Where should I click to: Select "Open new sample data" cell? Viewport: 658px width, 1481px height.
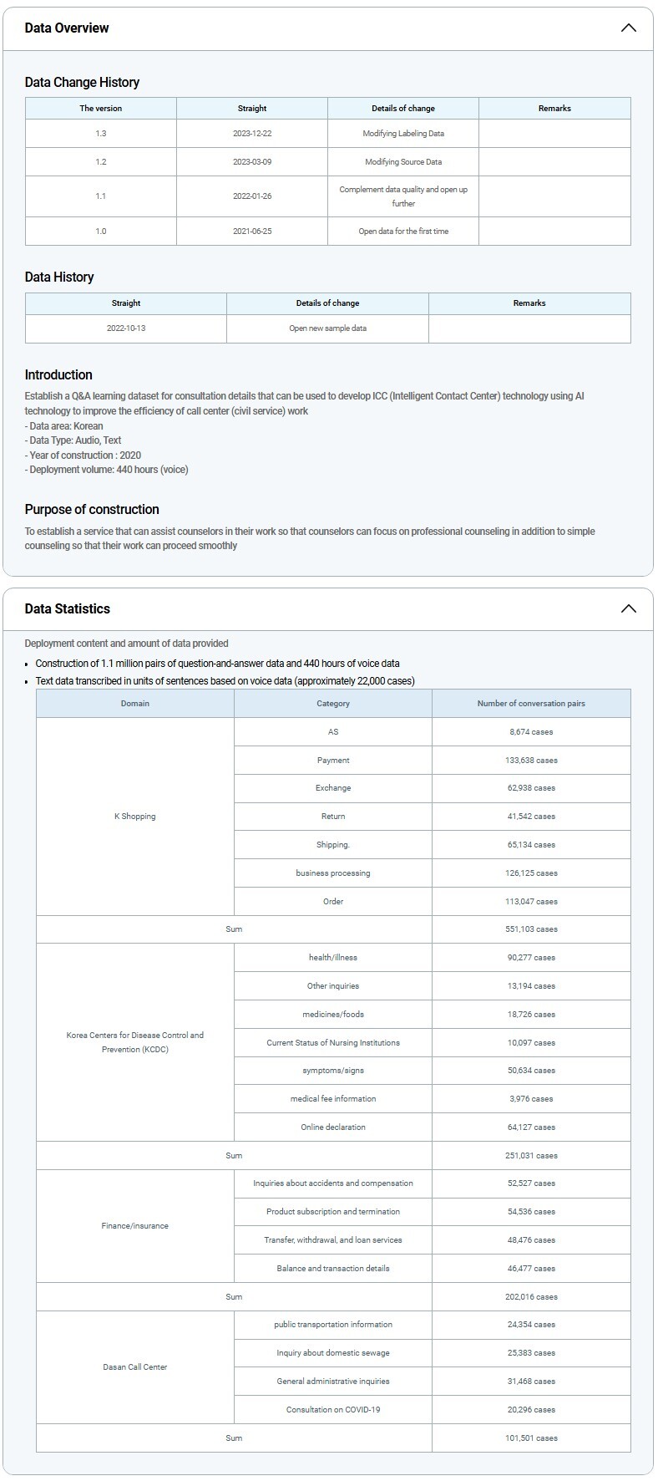click(x=327, y=328)
